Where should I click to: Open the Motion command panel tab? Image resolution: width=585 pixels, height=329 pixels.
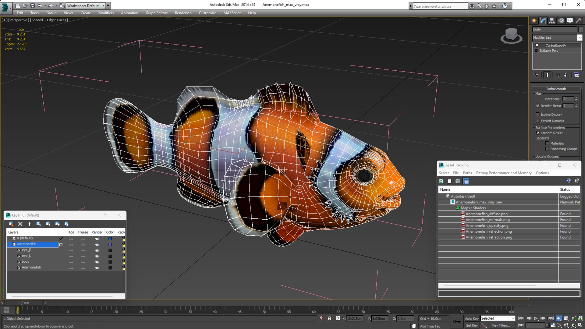[x=561, y=21]
